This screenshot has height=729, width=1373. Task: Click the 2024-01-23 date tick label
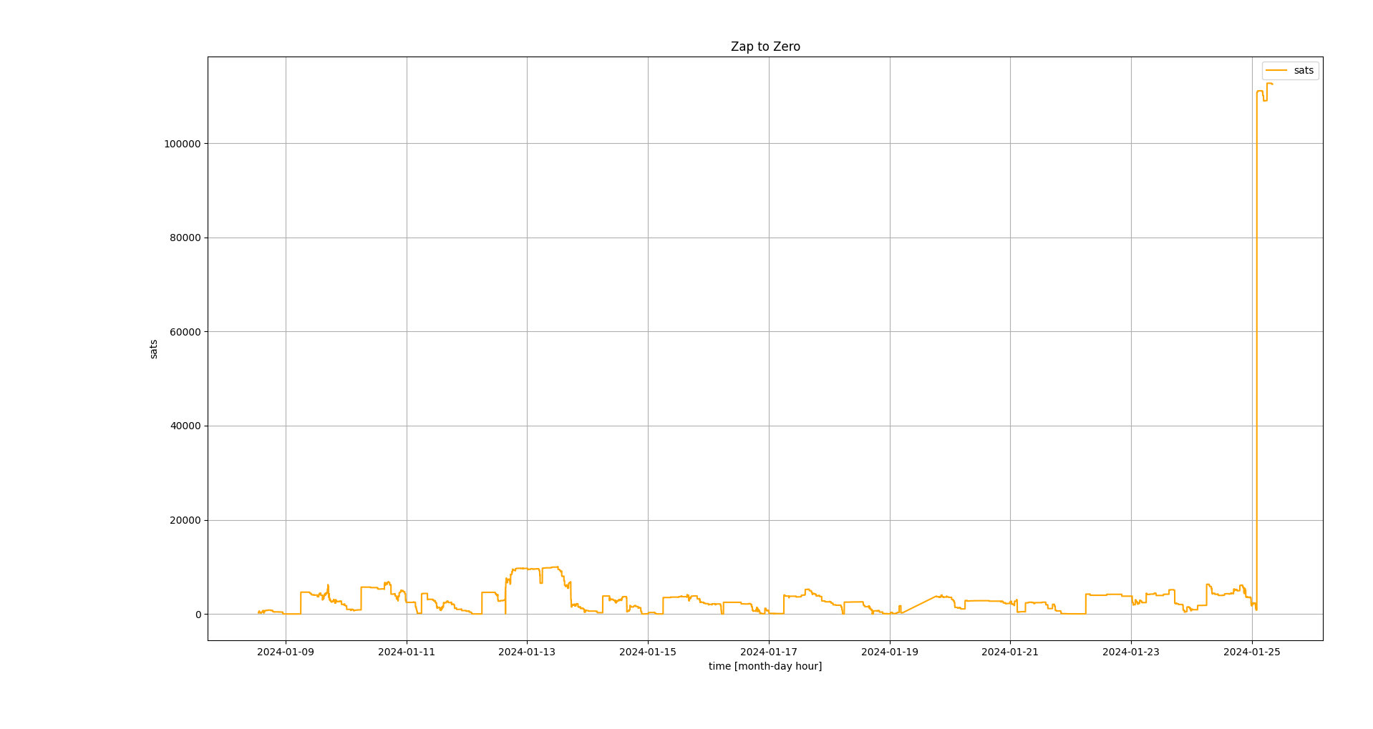point(1131,652)
